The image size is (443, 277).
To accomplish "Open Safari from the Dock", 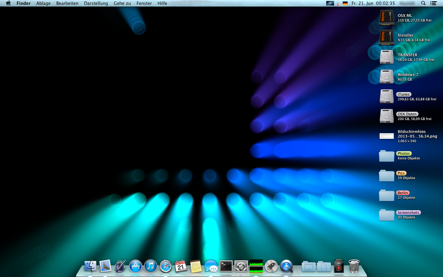I will [166, 266].
